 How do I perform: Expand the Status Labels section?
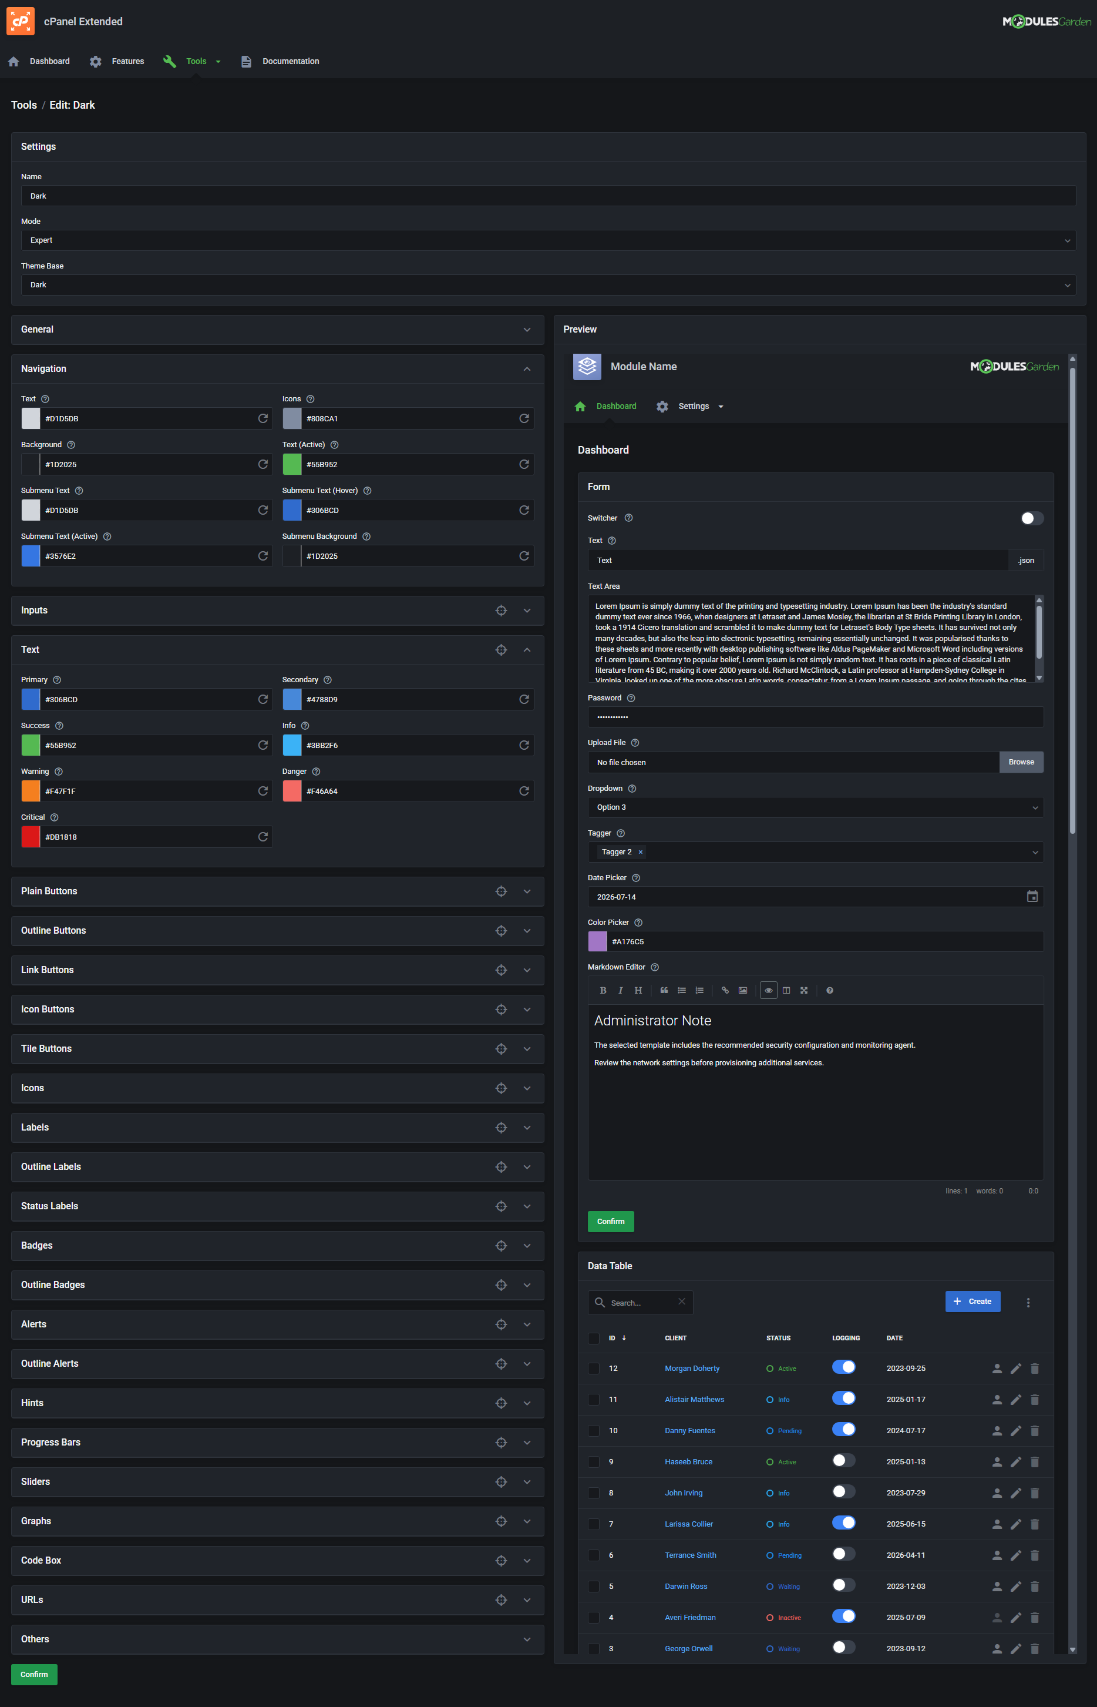click(x=527, y=1206)
